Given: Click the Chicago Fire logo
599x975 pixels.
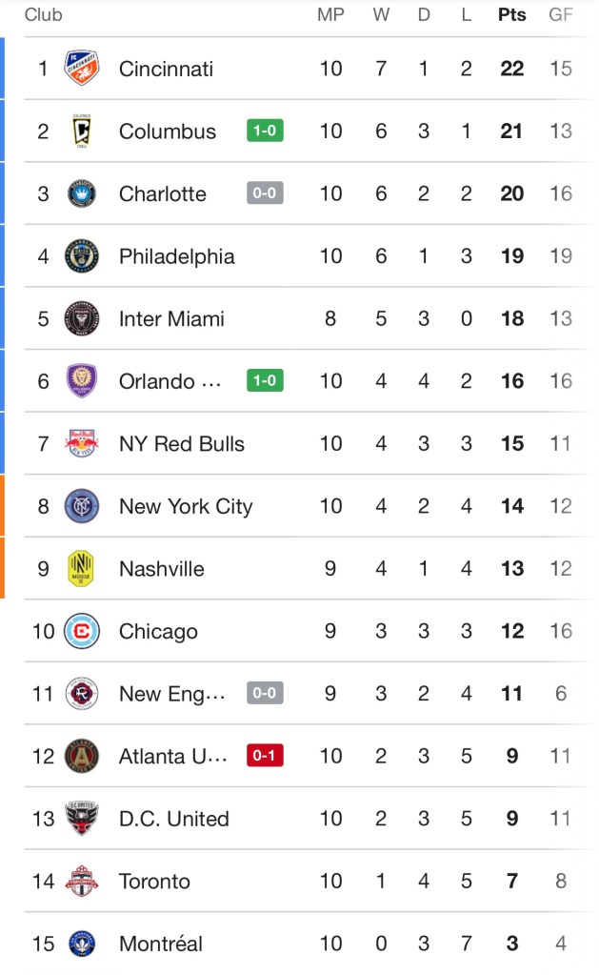Looking at the screenshot, I should point(81,631).
